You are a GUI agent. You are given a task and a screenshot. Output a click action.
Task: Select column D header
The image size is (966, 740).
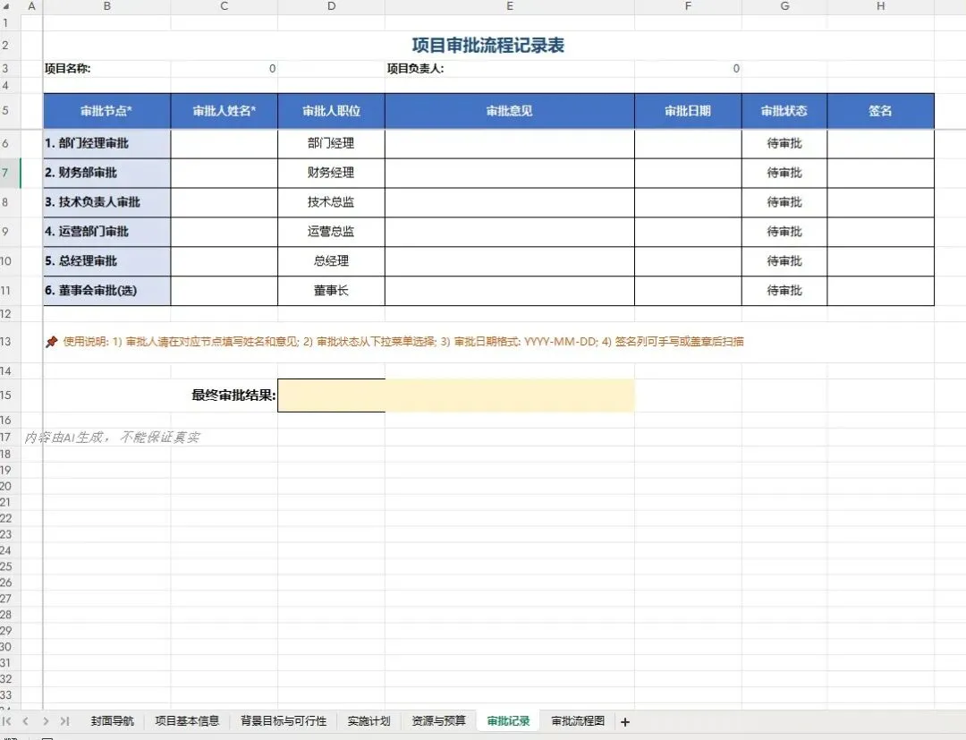click(332, 6)
